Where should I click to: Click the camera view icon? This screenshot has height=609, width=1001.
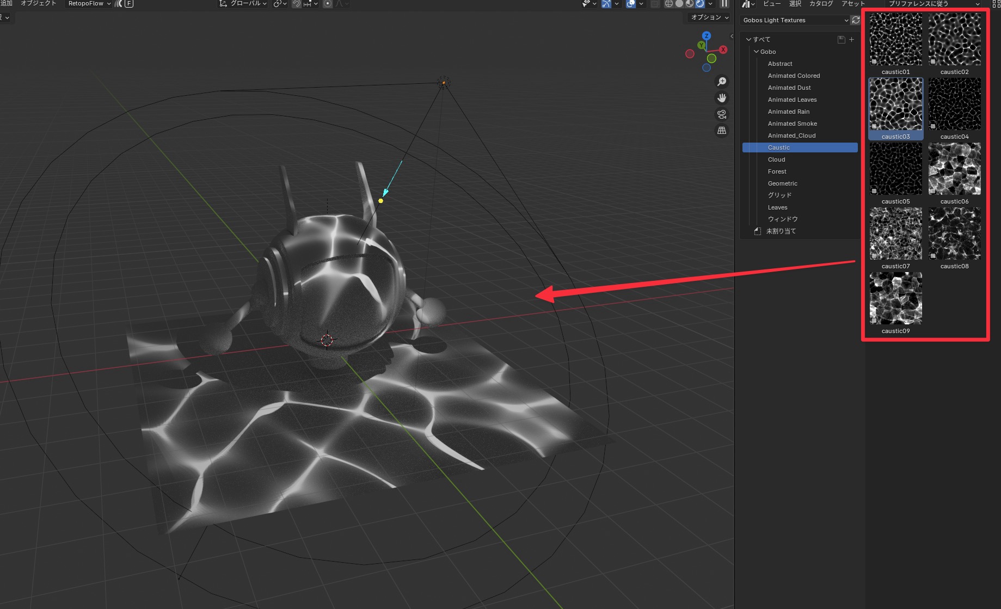click(x=722, y=114)
